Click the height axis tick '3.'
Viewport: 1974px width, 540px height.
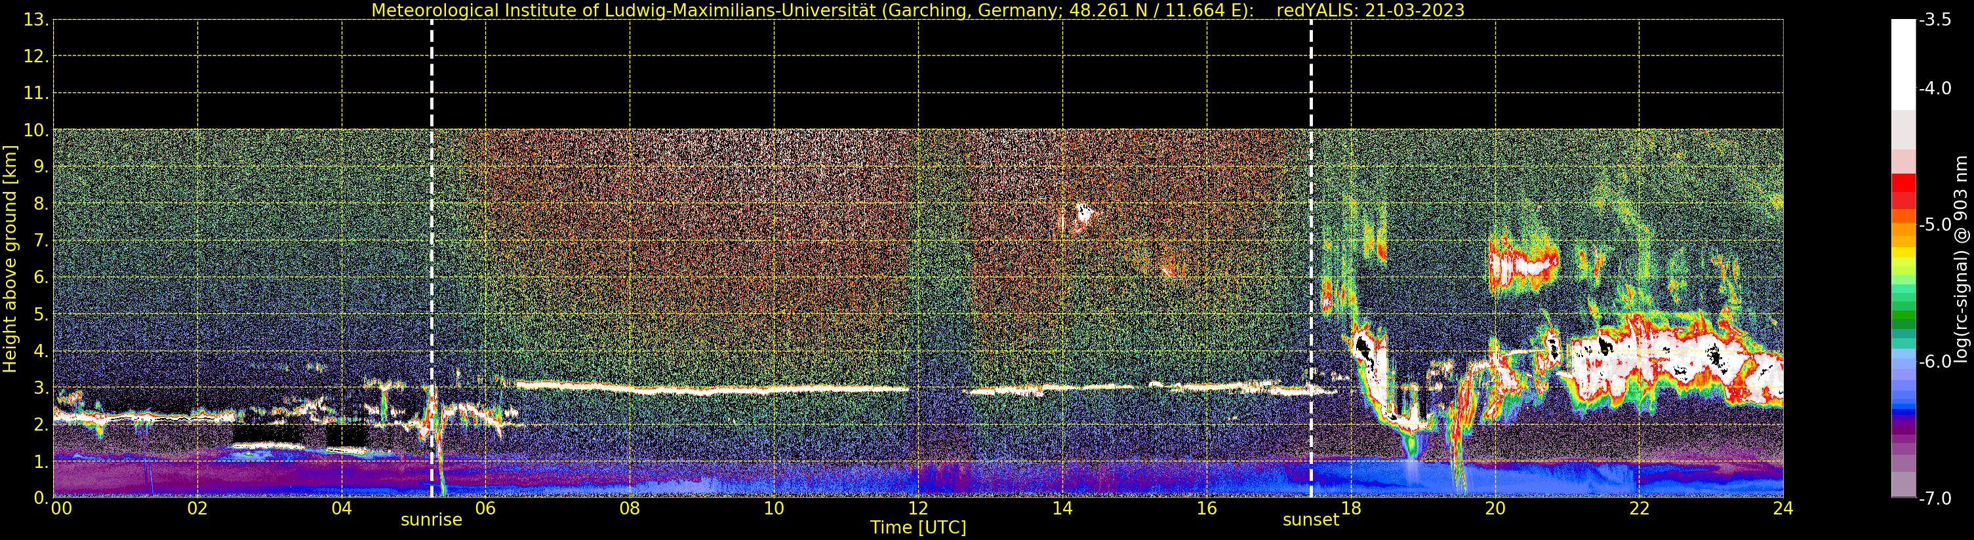tap(41, 387)
